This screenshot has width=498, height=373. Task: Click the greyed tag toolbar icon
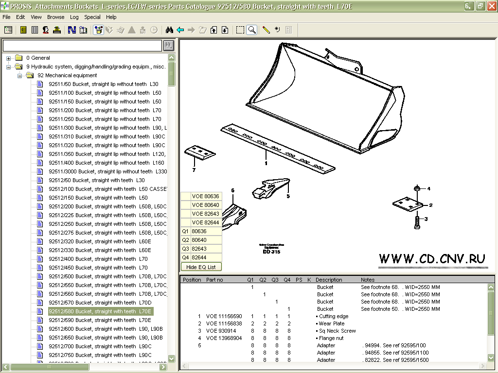(x=109, y=30)
